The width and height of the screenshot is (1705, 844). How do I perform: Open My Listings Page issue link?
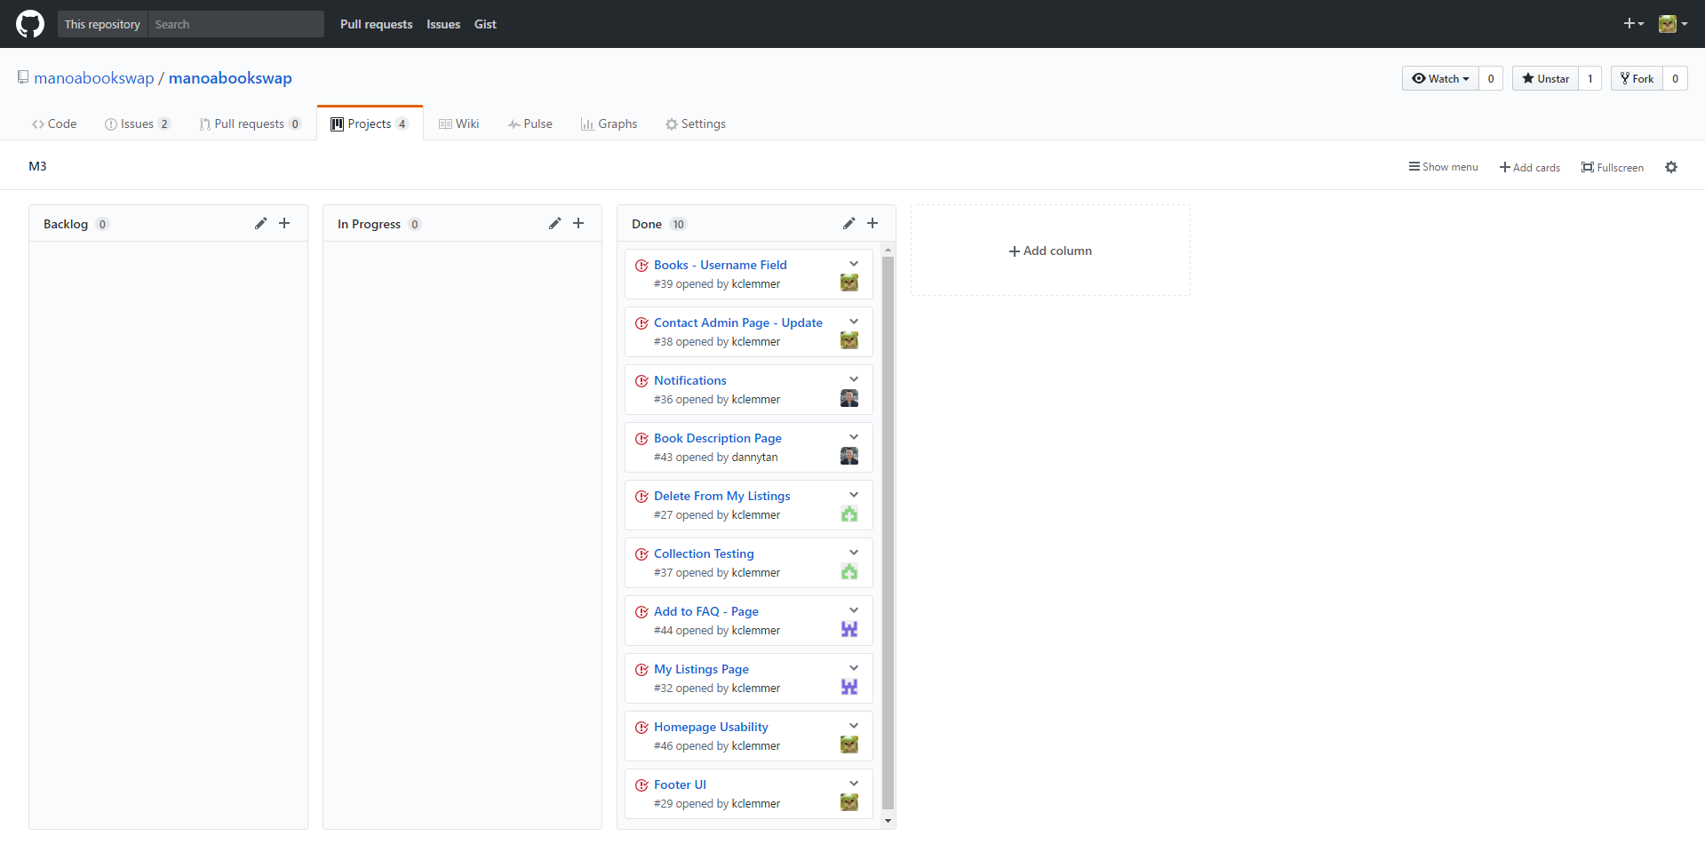[701, 669]
